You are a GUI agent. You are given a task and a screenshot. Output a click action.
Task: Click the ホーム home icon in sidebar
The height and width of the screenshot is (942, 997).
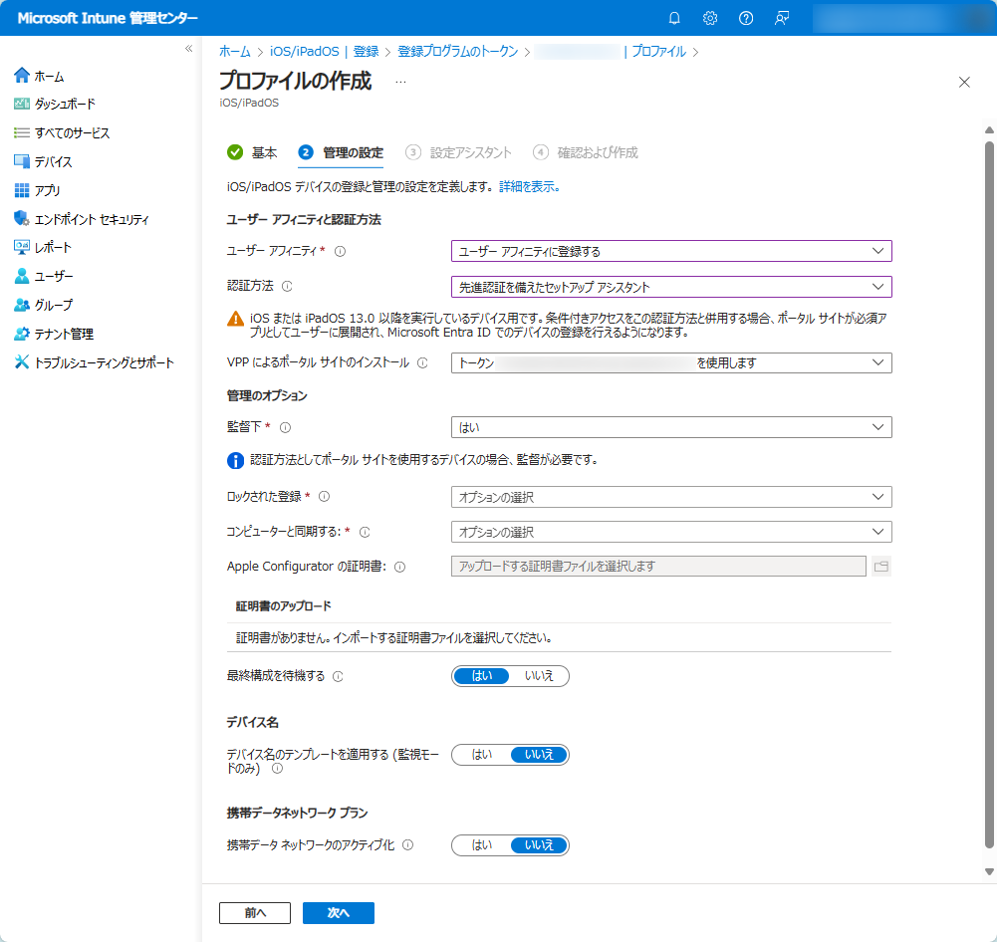pyautogui.click(x=22, y=75)
